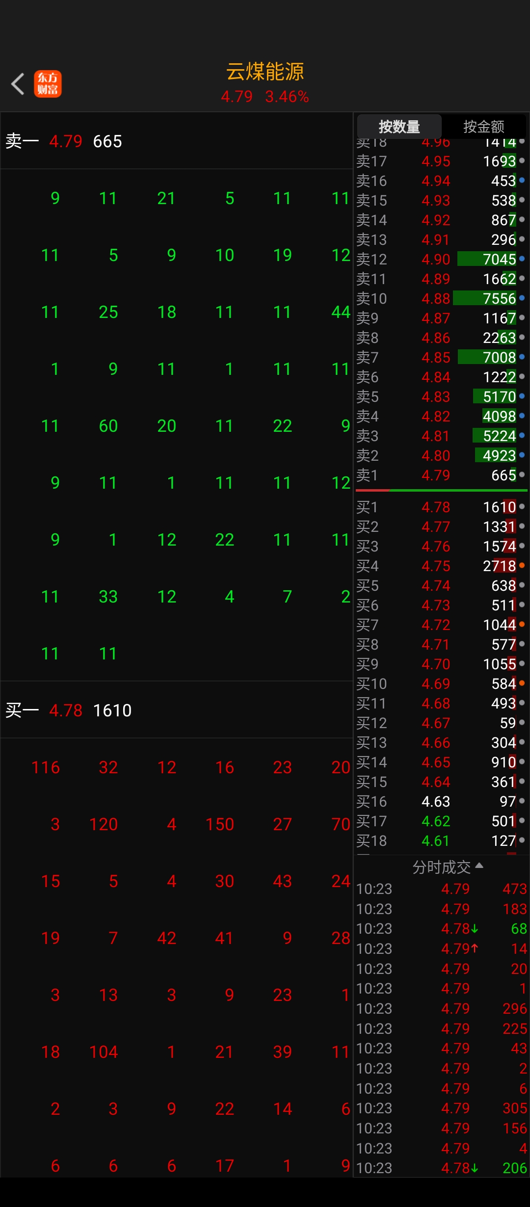Tap the green 33 sell order cell
The width and height of the screenshot is (530, 1207).
(108, 596)
